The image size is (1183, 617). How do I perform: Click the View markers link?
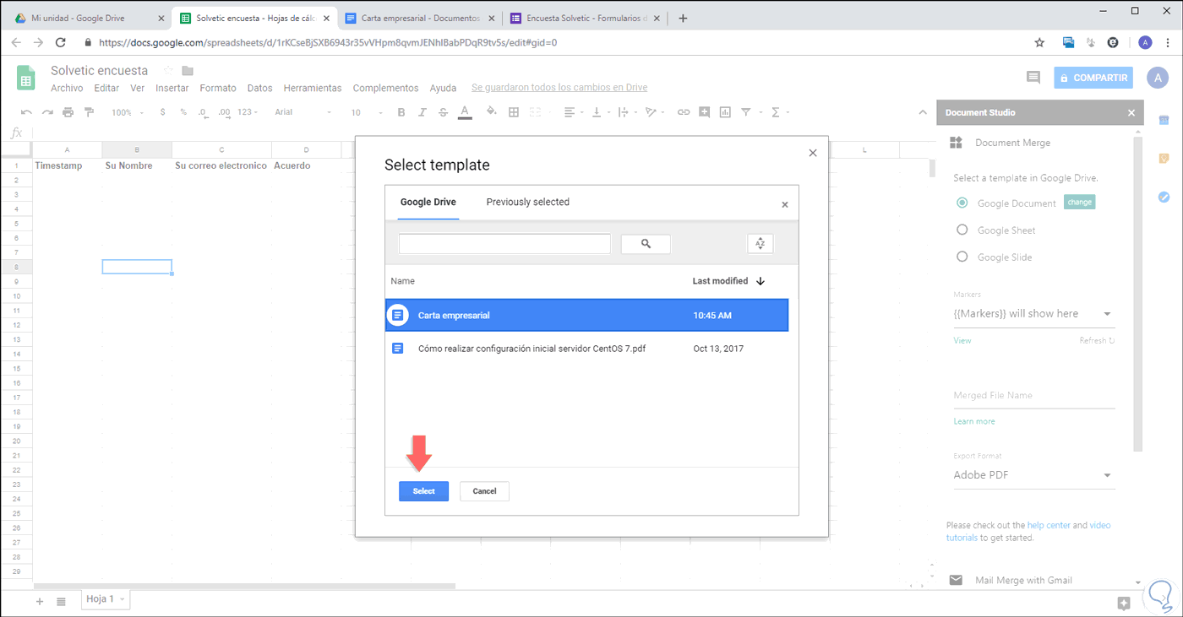(962, 341)
